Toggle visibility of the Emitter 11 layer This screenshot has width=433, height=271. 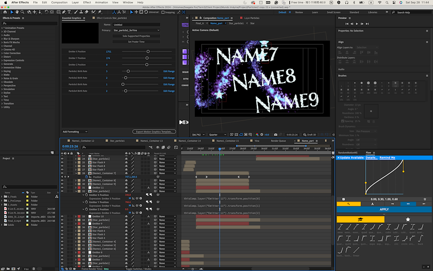pyautogui.click(x=62, y=188)
